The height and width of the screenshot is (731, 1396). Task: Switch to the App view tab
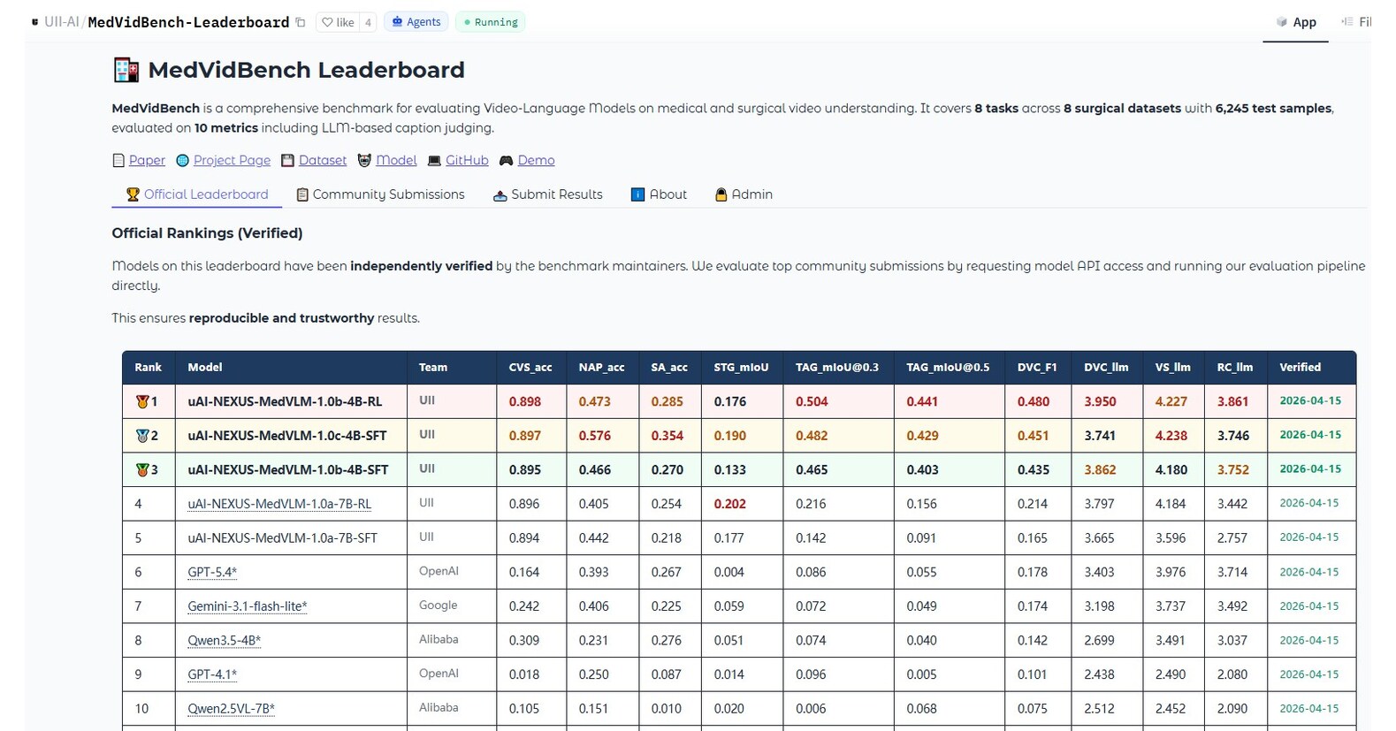click(1296, 22)
